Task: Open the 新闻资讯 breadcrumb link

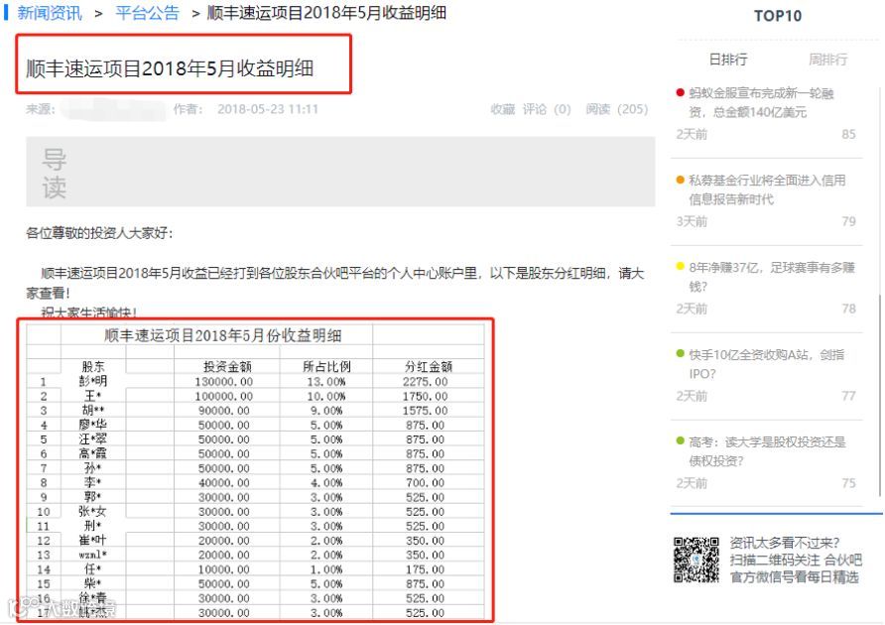Action: click(50, 13)
